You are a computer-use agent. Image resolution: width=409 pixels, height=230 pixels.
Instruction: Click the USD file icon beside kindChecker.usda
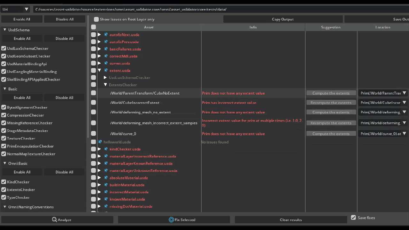[106, 149]
